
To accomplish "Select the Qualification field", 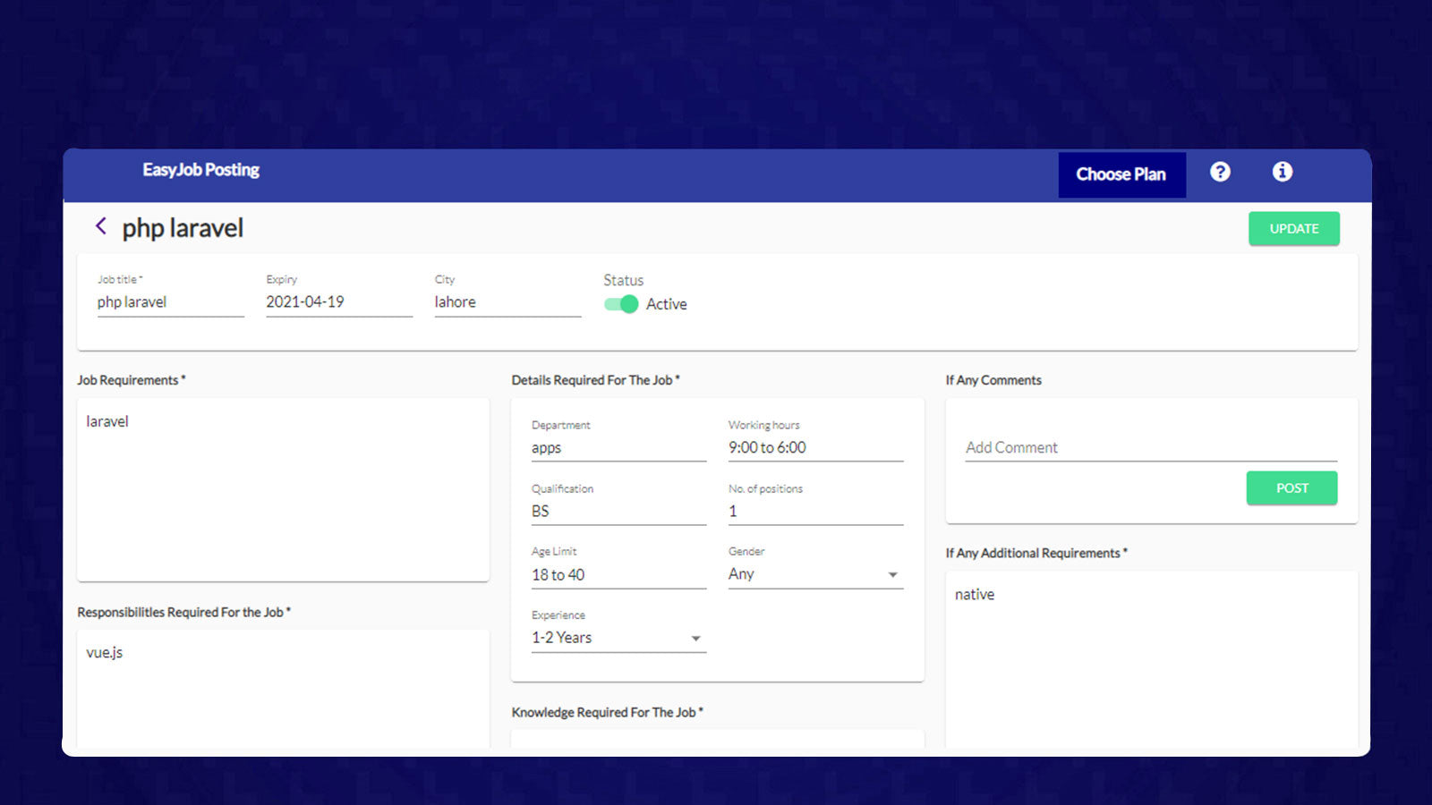I will (x=618, y=512).
